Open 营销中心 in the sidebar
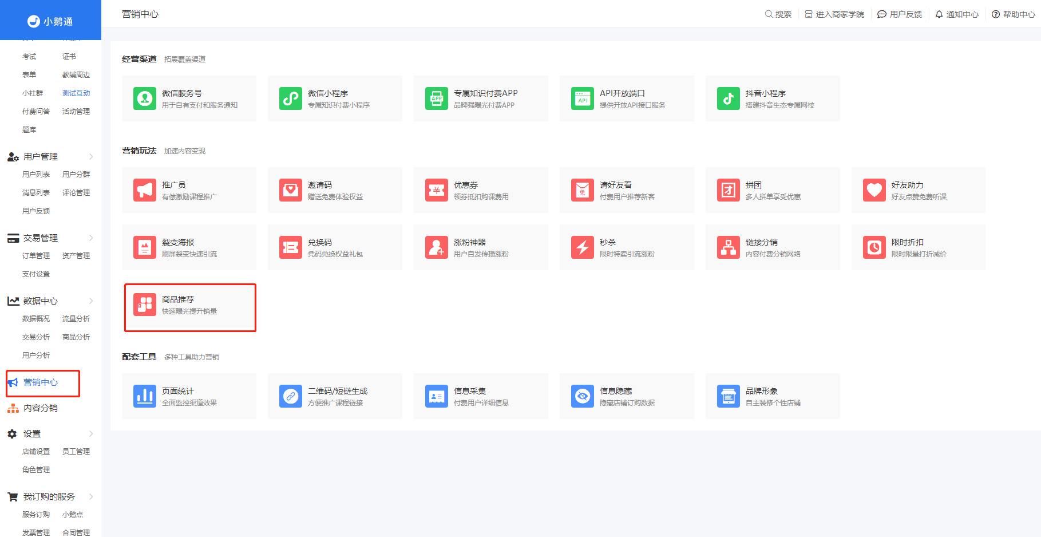This screenshot has width=1041, height=537. 41,382
